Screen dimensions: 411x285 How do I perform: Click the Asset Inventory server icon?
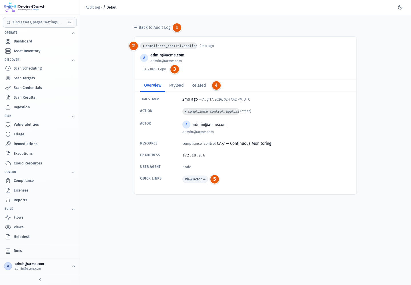tap(8, 51)
